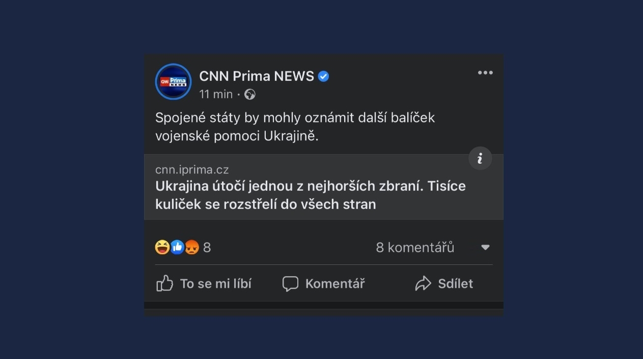Click the blue thumbs-up reaction icon
The image size is (643, 359).
pyautogui.click(x=177, y=247)
